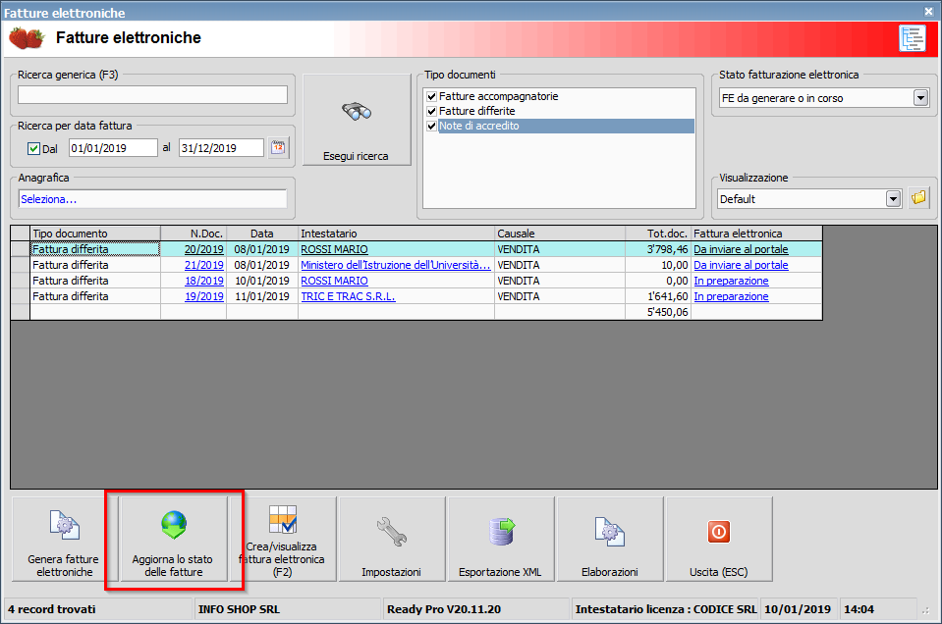The image size is (942, 624).
Task: Open document link 20/2019
Action: coord(203,249)
